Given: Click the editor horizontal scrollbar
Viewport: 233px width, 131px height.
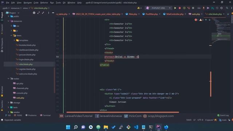Looking at the screenshot, I should pyautogui.click(x=123, y=112).
